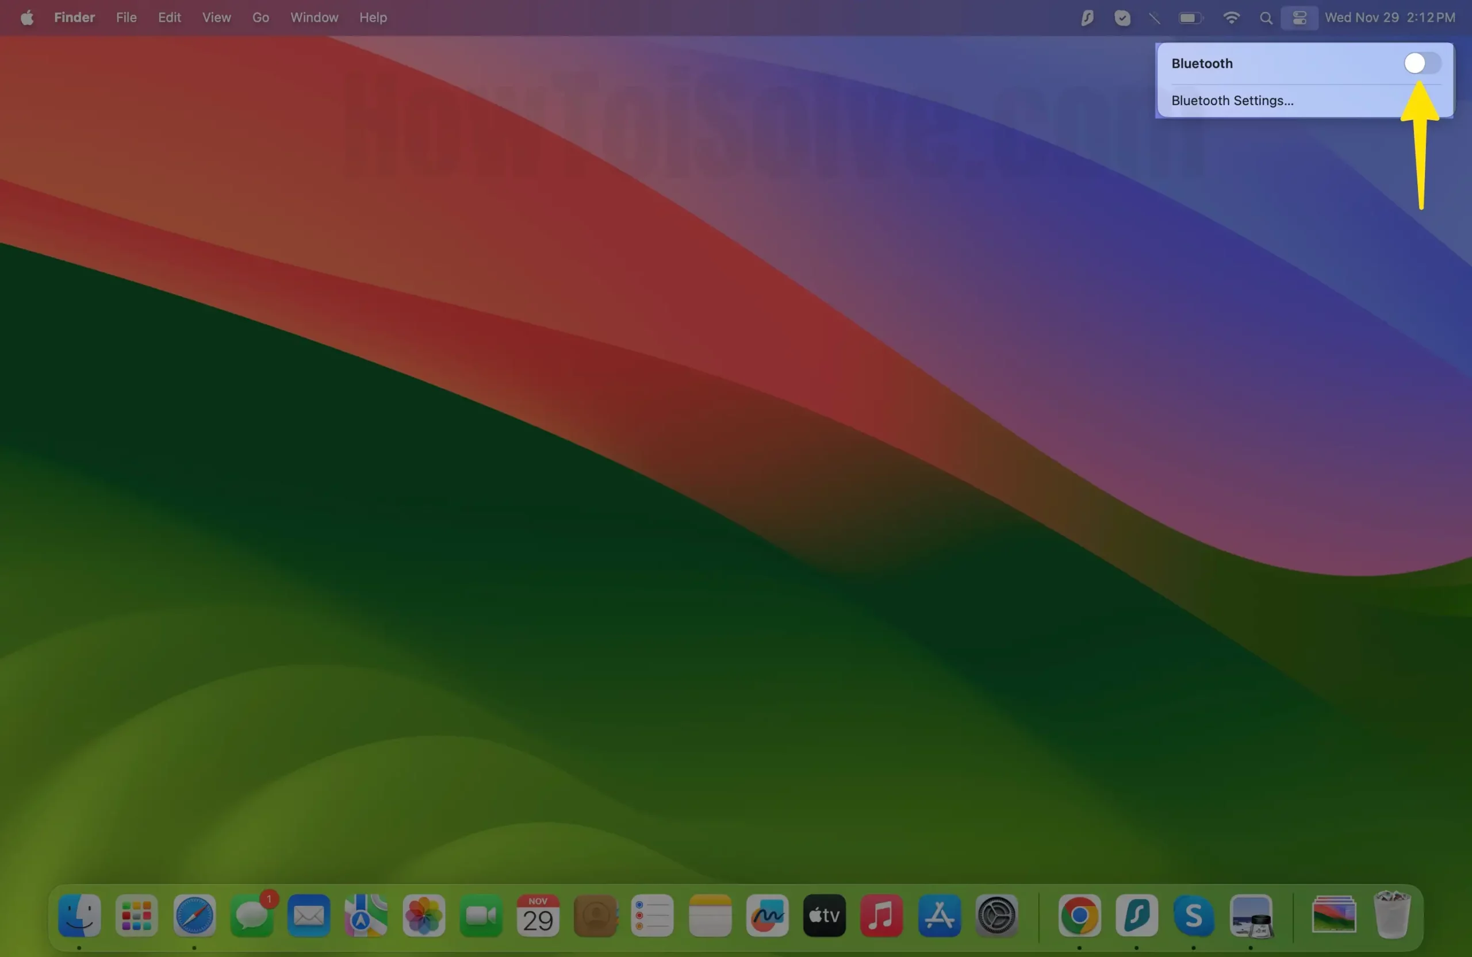Open Messages app in Dock

coord(252,915)
